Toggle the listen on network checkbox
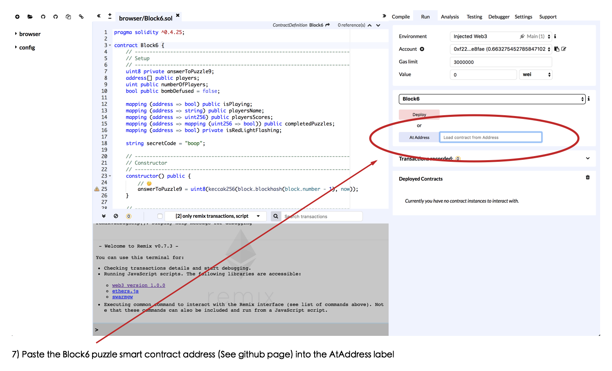This screenshot has height=371, width=612. point(160,216)
